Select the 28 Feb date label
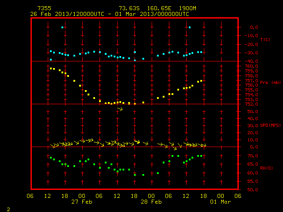Image resolution: width=283 pixels, height=212 pixels. click(151, 202)
